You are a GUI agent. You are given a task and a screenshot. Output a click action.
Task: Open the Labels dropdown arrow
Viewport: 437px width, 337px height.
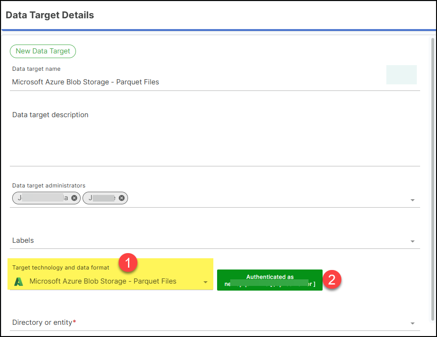pyautogui.click(x=413, y=241)
